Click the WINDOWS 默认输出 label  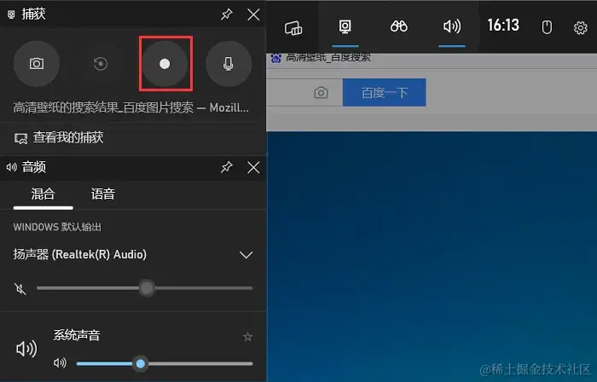tap(57, 227)
